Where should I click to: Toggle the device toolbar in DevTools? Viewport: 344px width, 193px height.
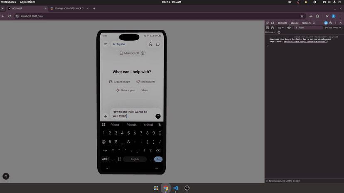point(273,23)
